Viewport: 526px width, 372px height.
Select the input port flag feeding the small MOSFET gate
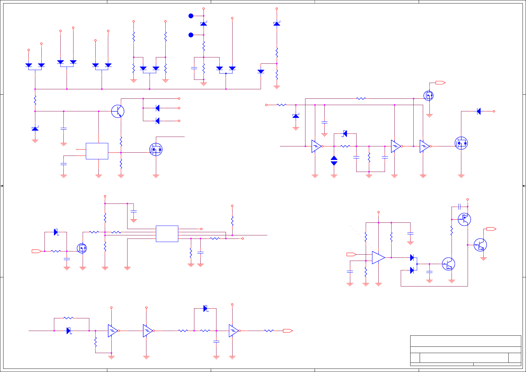click(x=37, y=251)
